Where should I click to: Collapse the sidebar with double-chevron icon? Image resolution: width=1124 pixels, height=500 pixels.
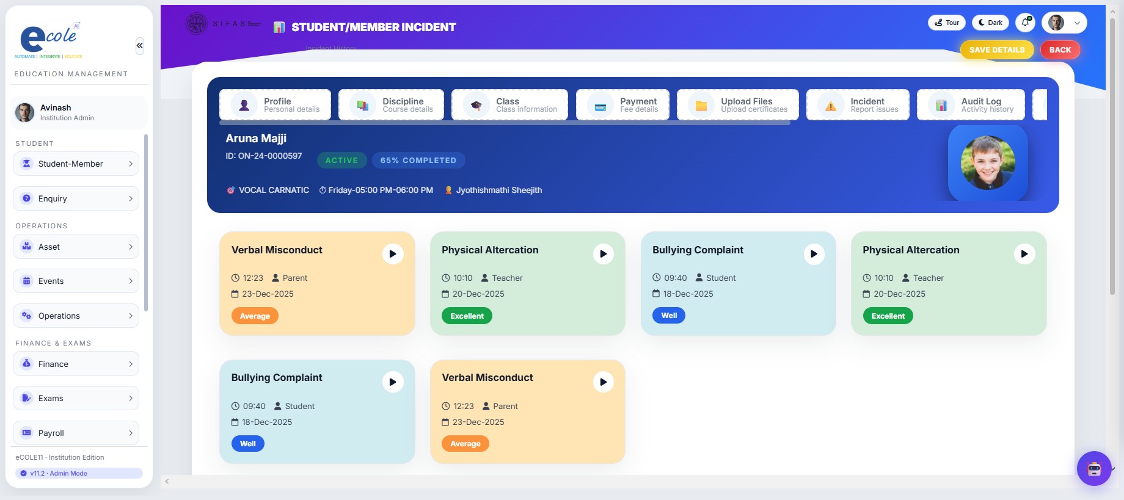coord(140,46)
